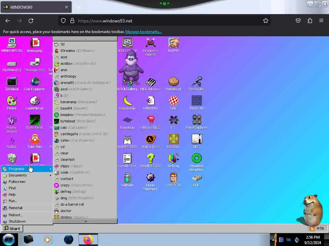Screen dimensions: 329x246
Task: Open MIDI Jukebox piano icon
Action: tap(150, 84)
